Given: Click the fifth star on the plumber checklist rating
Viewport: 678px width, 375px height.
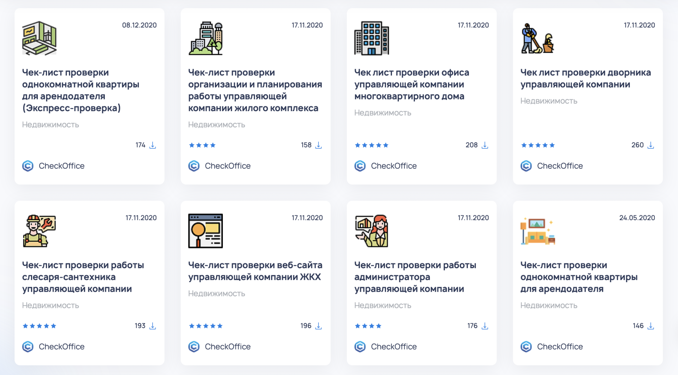Looking at the screenshot, I should tap(54, 326).
